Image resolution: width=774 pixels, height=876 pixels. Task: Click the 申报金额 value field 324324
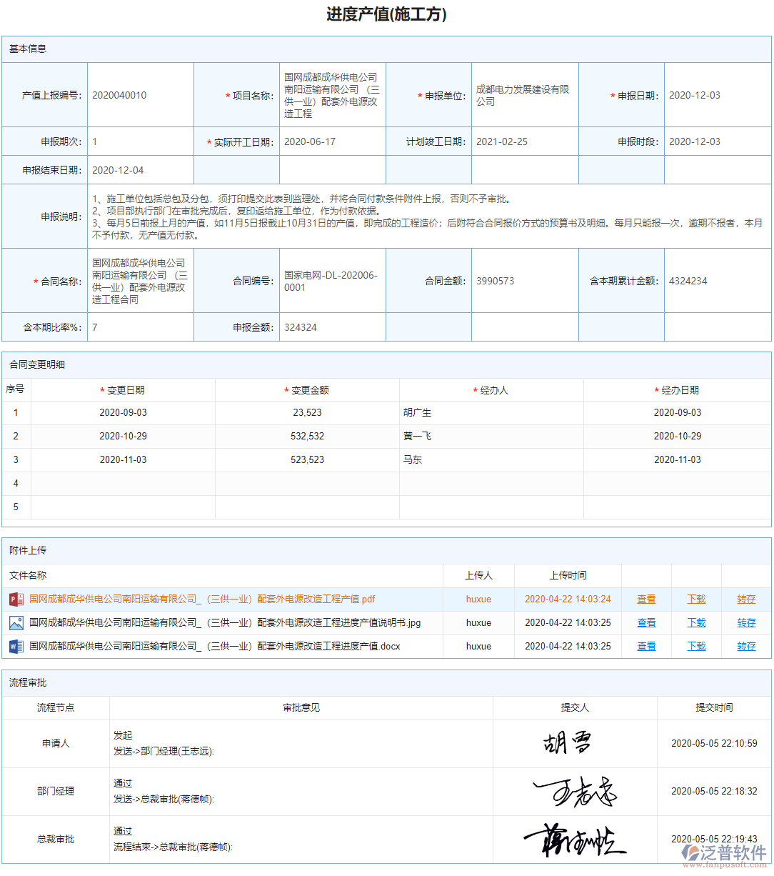(x=300, y=327)
